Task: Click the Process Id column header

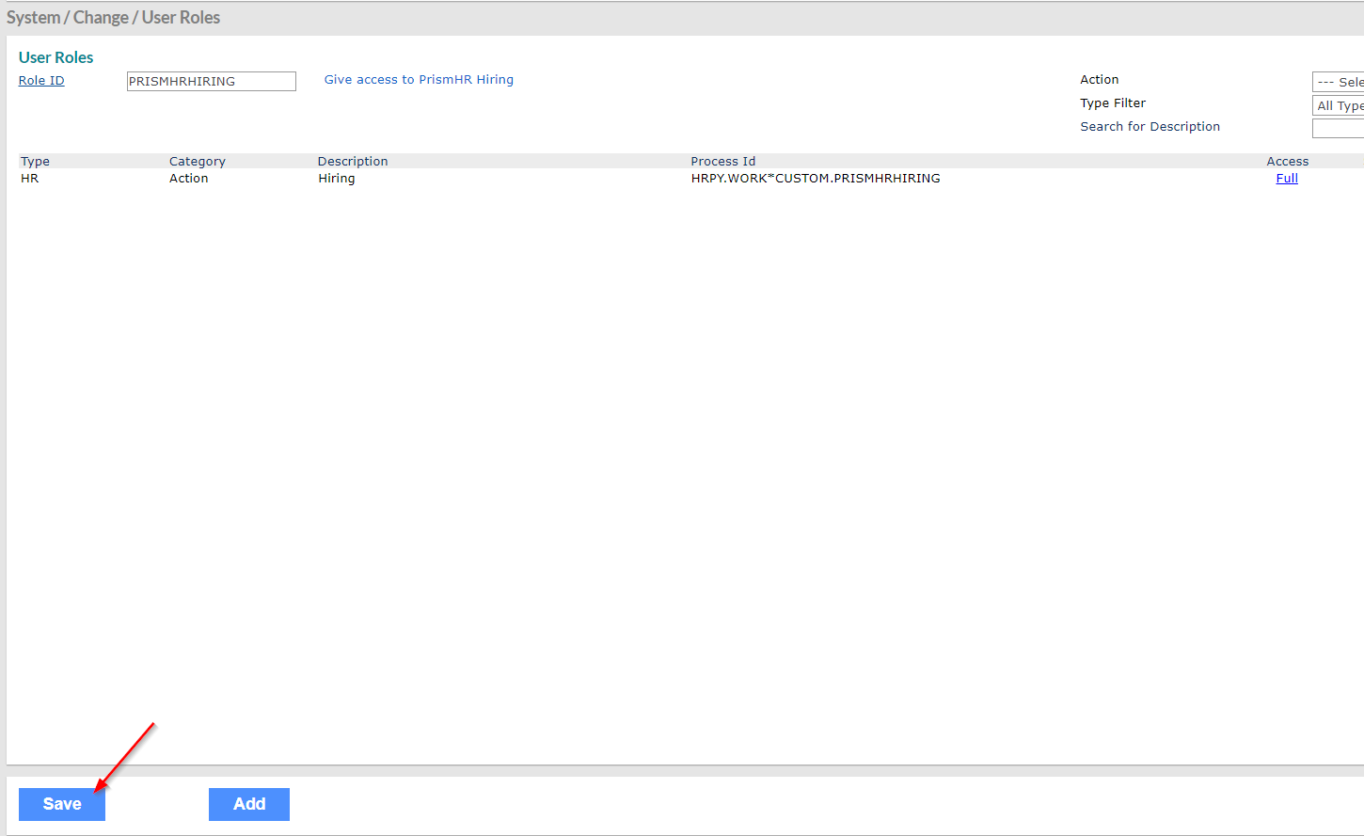Action: pyautogui.click(x=723, y=162)
